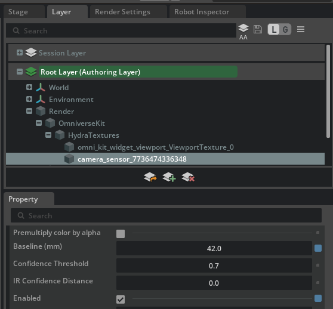Click the Environment xform axis icon
Viewport: 333px width, 309px height.
tap(41, 99)
